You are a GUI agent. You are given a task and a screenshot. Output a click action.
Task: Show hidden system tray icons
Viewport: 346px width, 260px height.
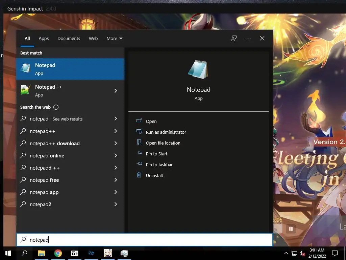[x=286, y=253]
